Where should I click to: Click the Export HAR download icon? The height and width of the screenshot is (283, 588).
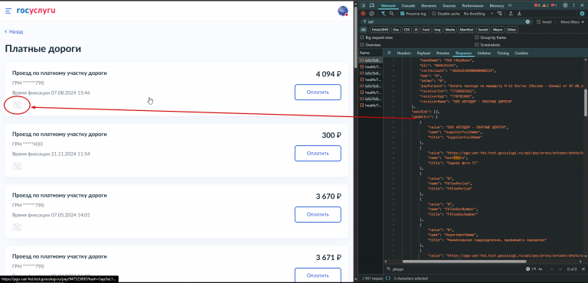tap(519, 14)
